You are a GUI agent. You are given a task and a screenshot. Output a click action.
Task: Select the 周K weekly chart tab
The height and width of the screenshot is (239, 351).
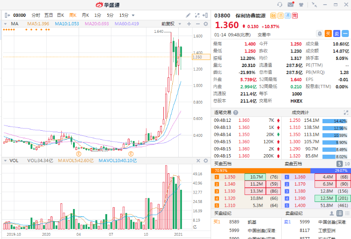point(73,15)
